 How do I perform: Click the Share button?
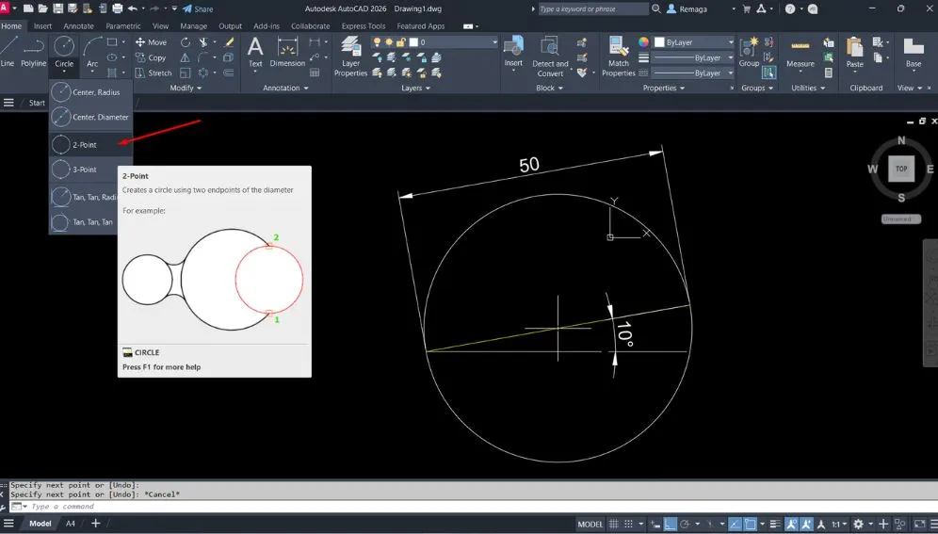click(x=198, y=8)
